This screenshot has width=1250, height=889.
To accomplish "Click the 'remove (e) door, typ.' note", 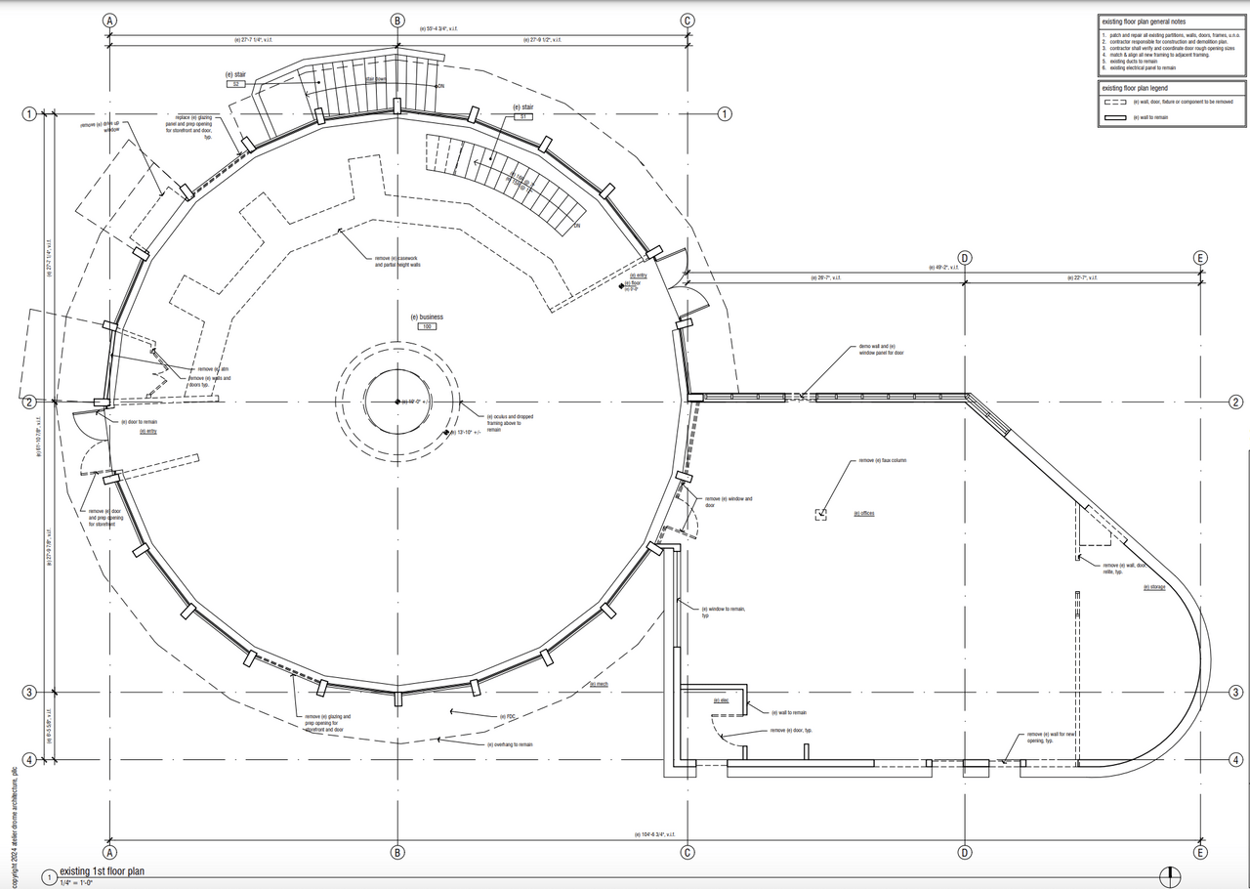I will click(x=791, y=731).
